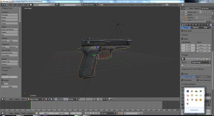Click the Scene name field in header
This screenshot has width=214, height=116.
click(67, 5)
